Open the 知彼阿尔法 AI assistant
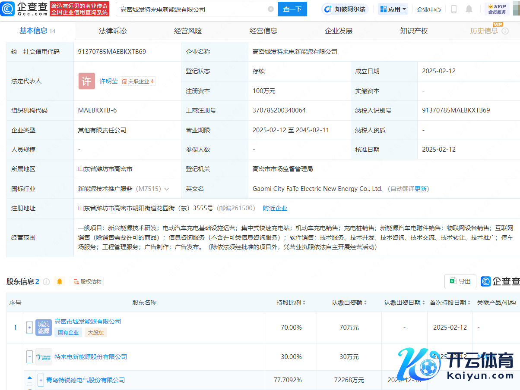This screenshot has width=520, height=390. [x=345, y=9]
